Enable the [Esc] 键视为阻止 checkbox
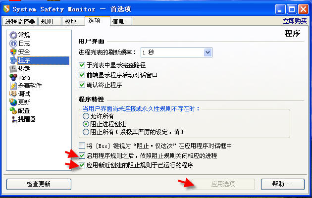This screenshot has width=312, height=198. click(x=82, y=146)
